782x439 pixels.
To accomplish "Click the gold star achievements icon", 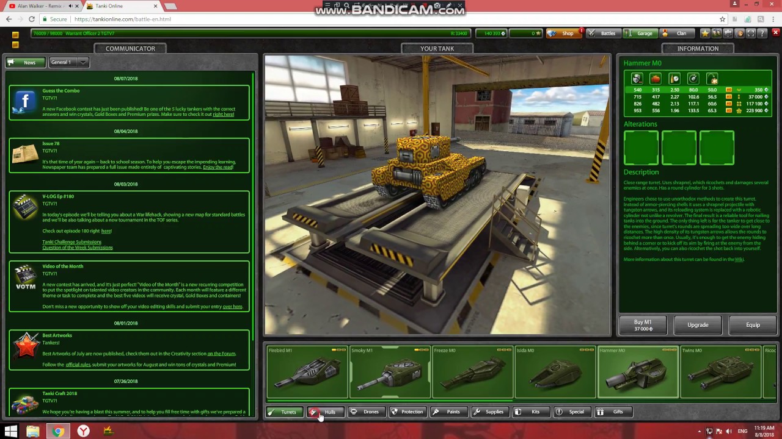I will coord(705,34).
